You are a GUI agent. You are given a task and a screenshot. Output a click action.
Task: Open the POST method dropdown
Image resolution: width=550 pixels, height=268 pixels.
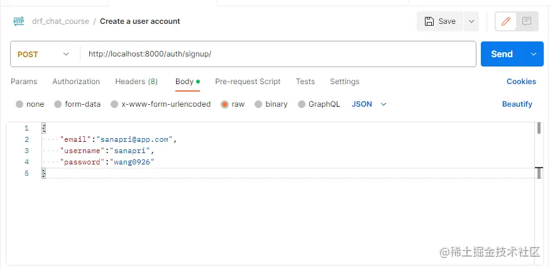tap(43, 55)
